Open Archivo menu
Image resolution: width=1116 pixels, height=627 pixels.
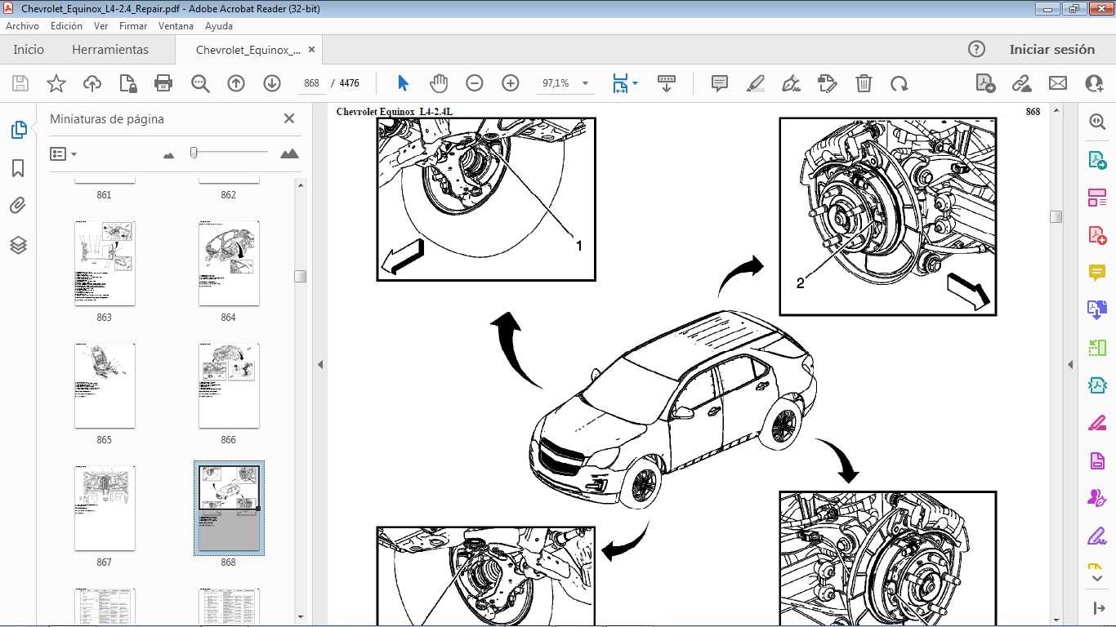point(22,26)
